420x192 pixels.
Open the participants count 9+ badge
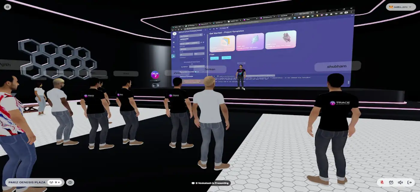pyautogui.click(x=55, y=182)
